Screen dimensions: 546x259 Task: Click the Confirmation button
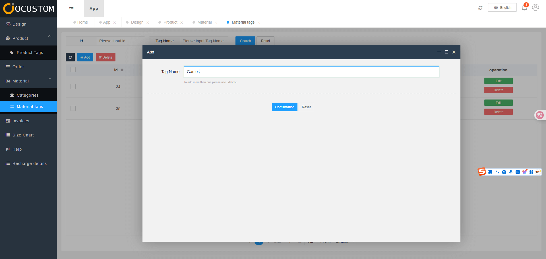click(284, 107)
